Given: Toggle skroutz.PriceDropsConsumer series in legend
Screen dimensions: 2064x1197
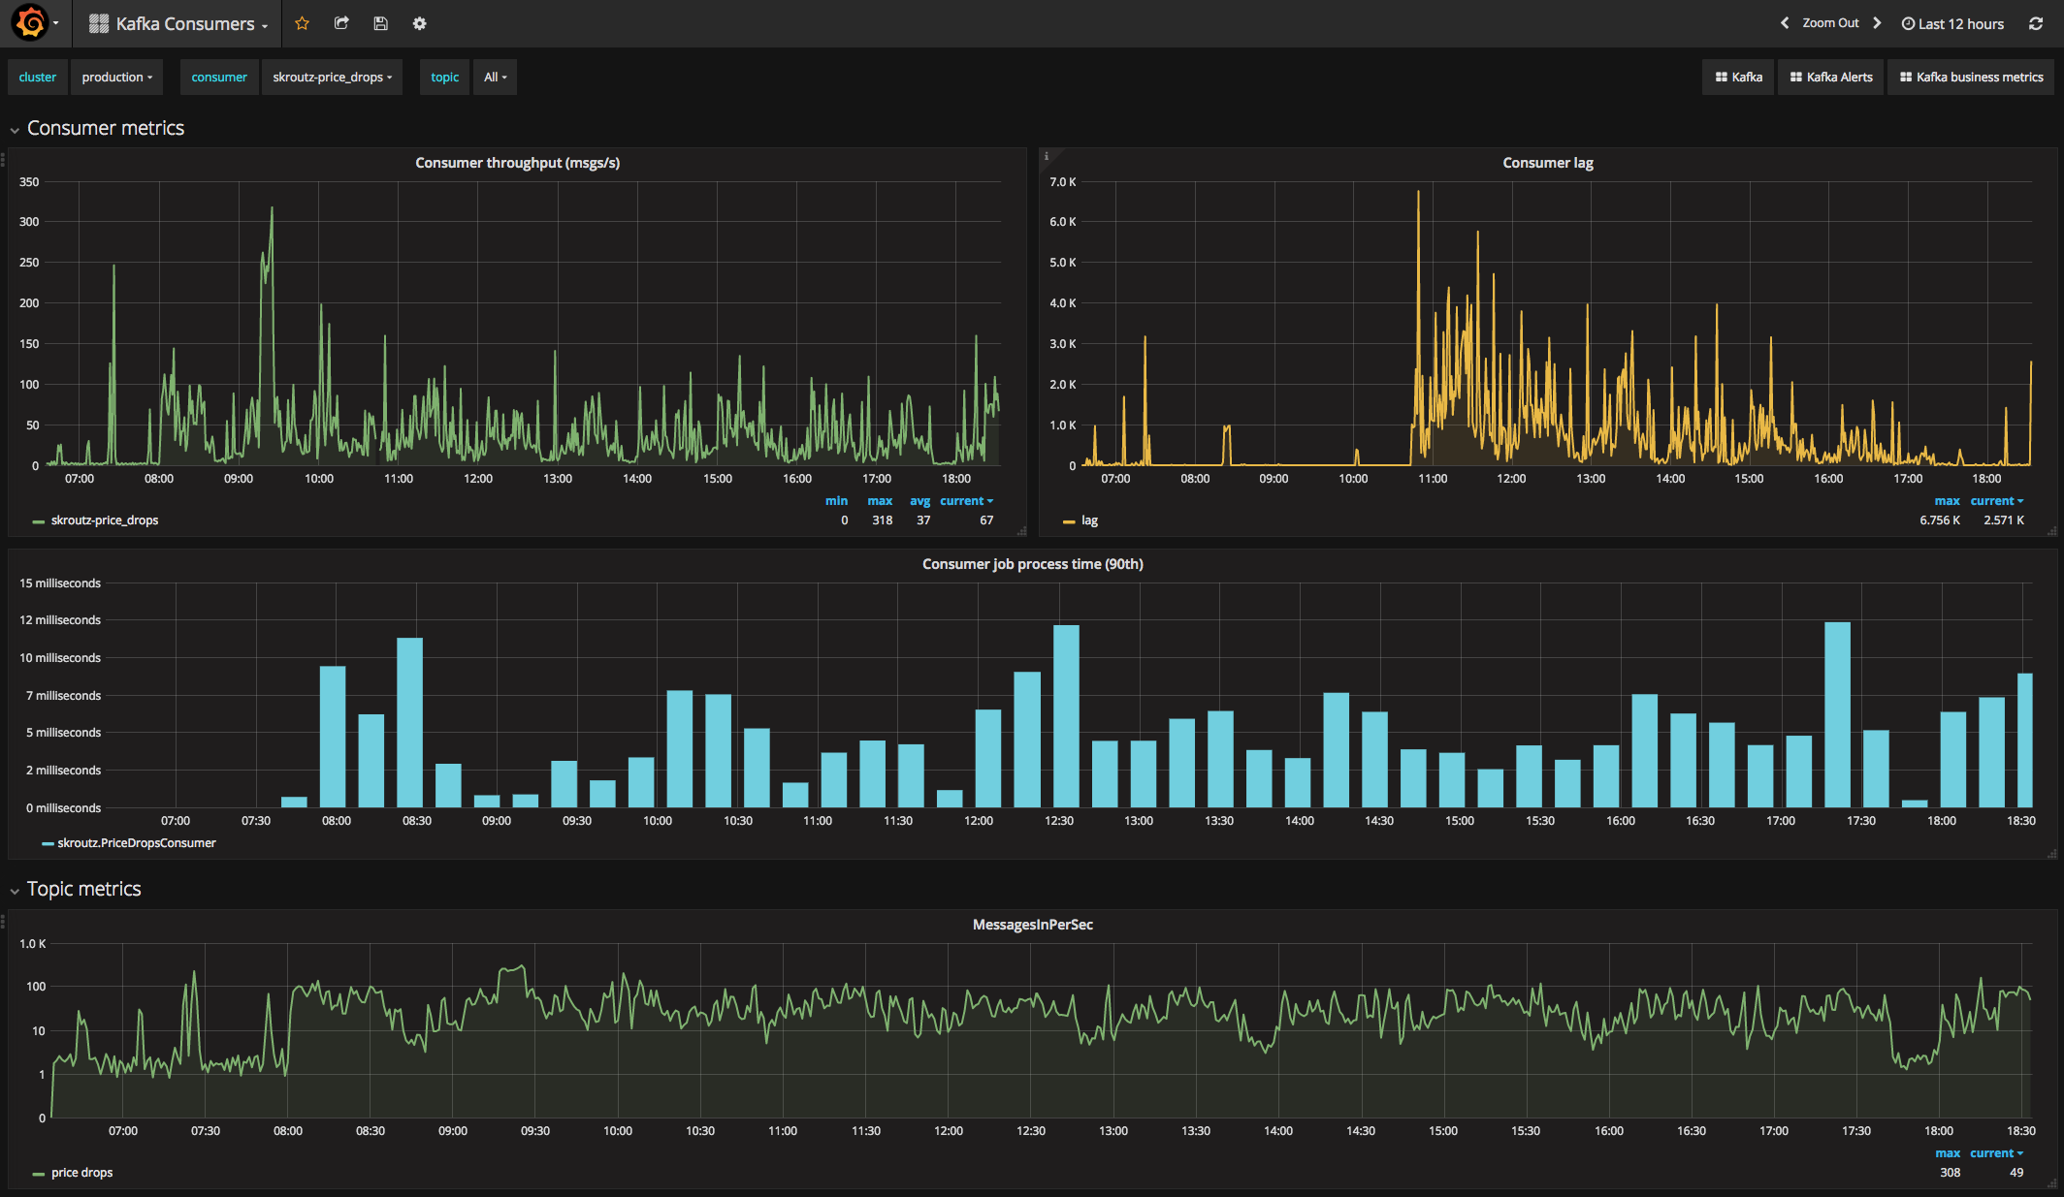Looking at the screenshot, I should [137, 843].
